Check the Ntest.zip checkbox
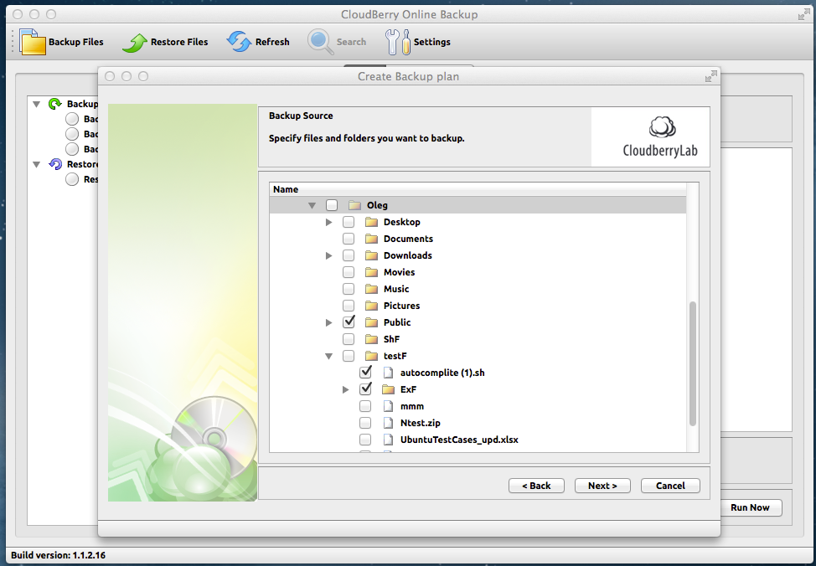Viewport: 816px width, 566px height. 365,423
